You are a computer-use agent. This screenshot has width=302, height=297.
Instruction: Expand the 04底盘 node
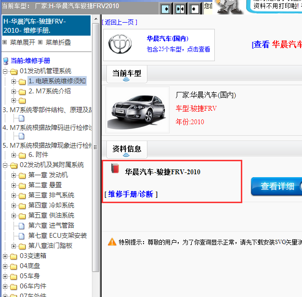coord(5,266)
